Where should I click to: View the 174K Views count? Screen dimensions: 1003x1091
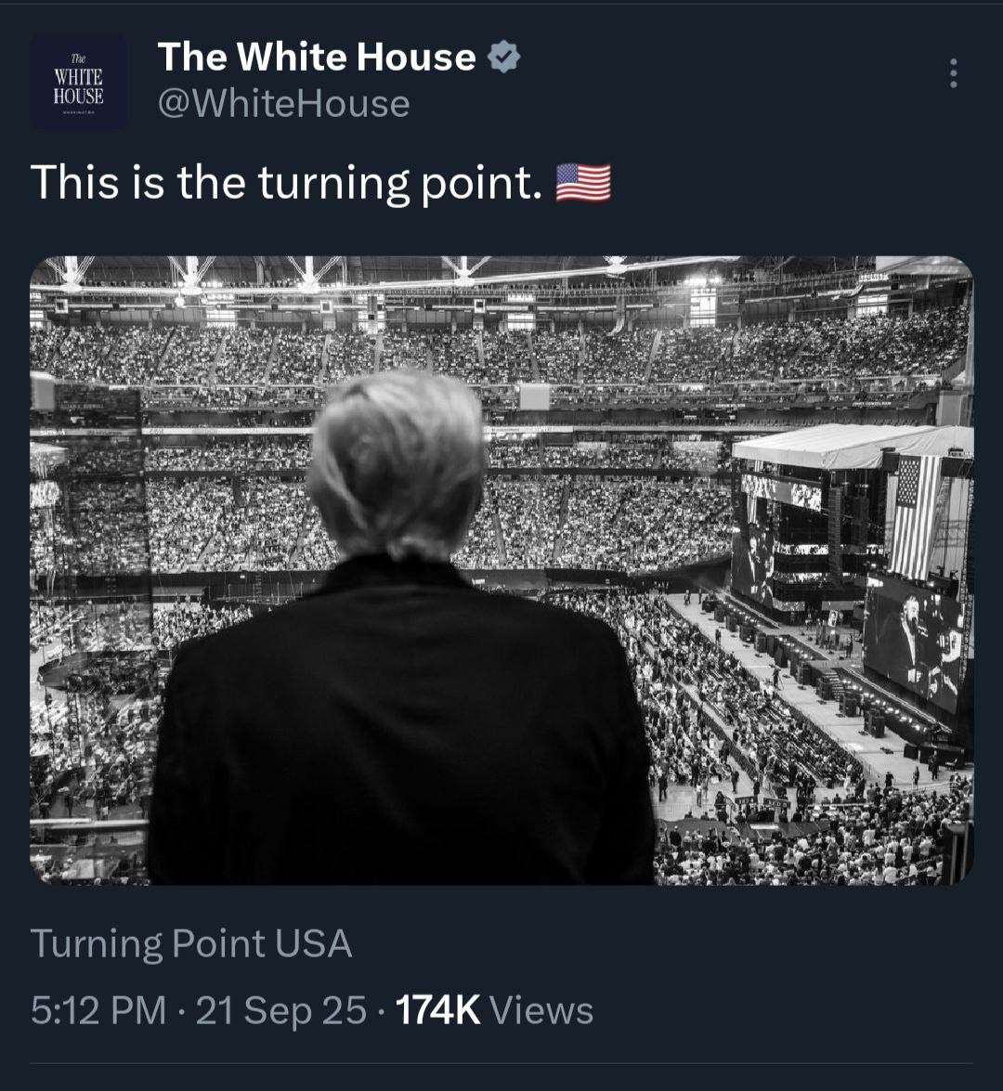click(437, 1010)
